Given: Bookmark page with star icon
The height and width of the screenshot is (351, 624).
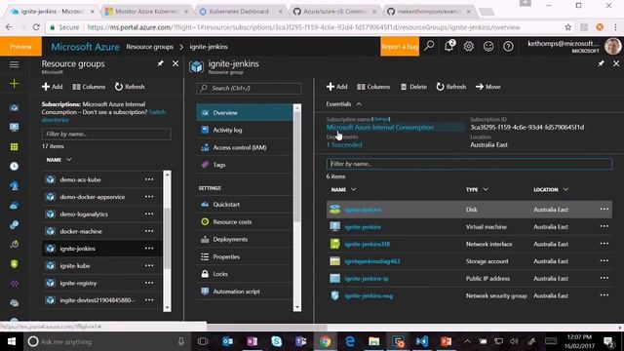Looking at the screenshot, I should (567, 27).
